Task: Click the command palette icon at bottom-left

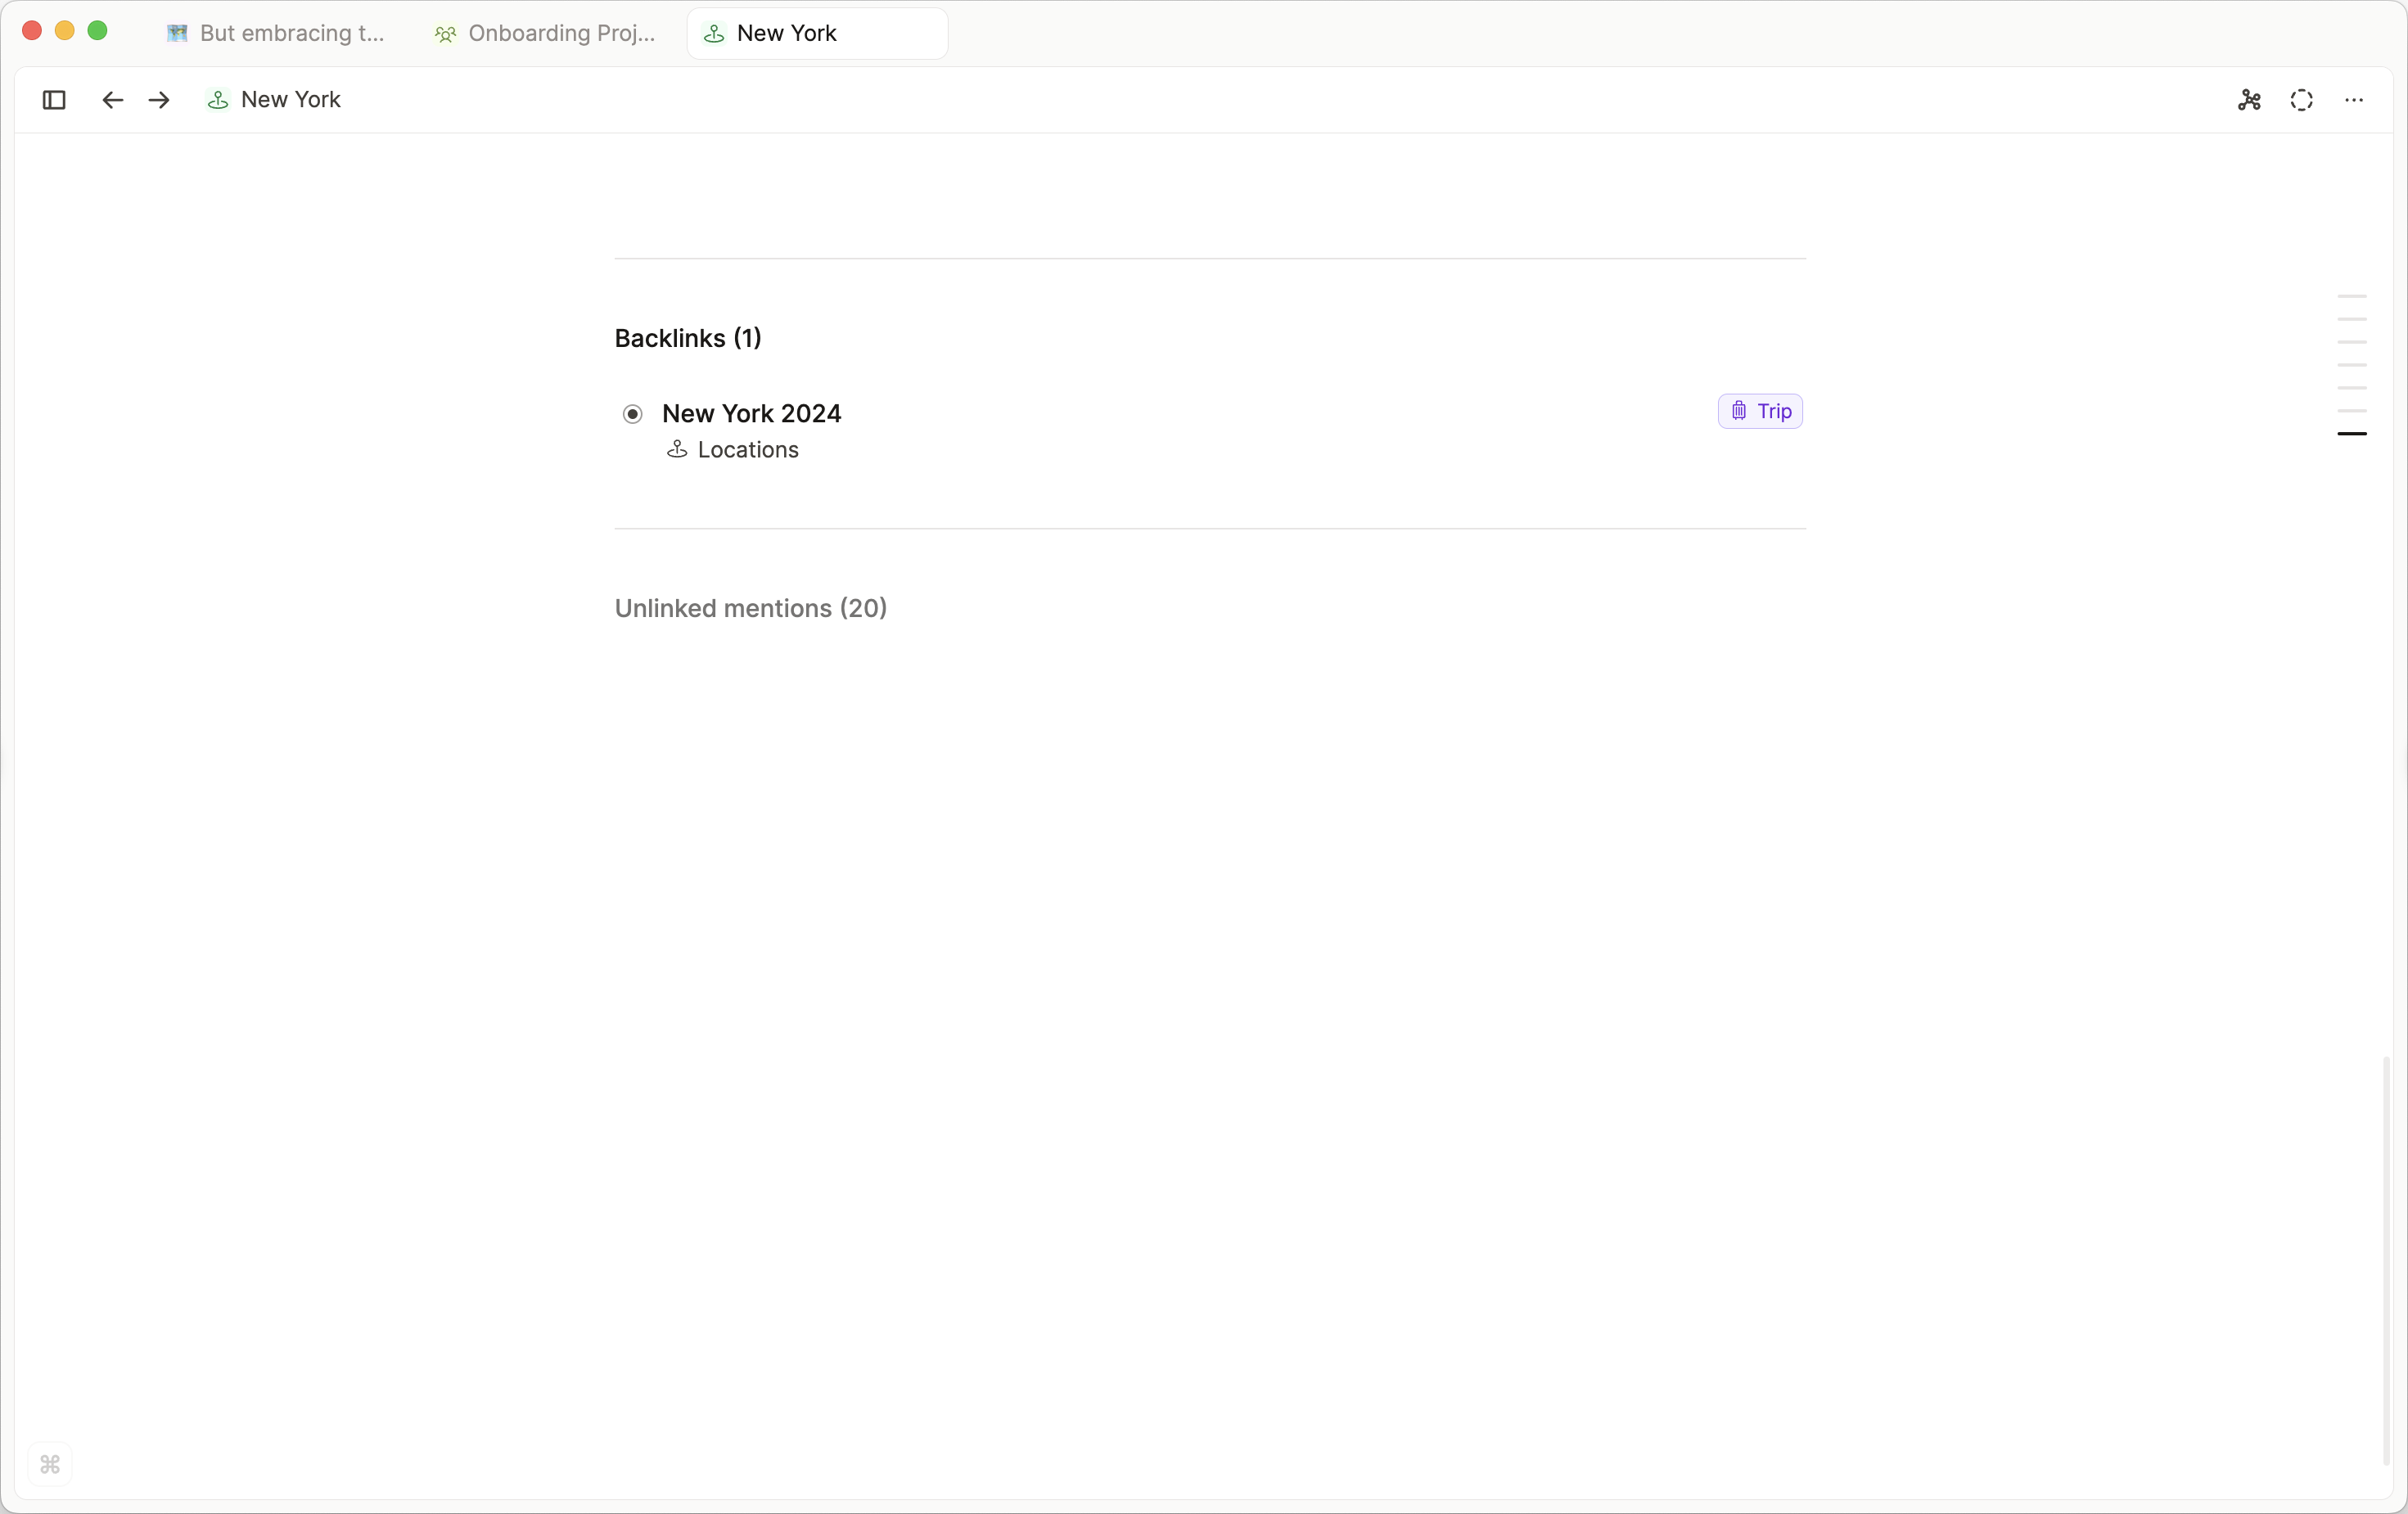Action: [x=50, y=1464]
